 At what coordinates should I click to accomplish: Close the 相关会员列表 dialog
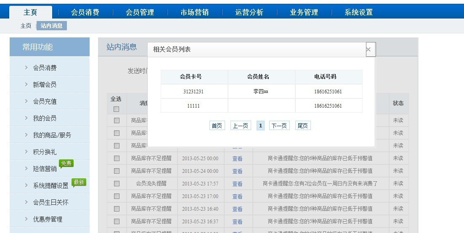click(369, 50)
